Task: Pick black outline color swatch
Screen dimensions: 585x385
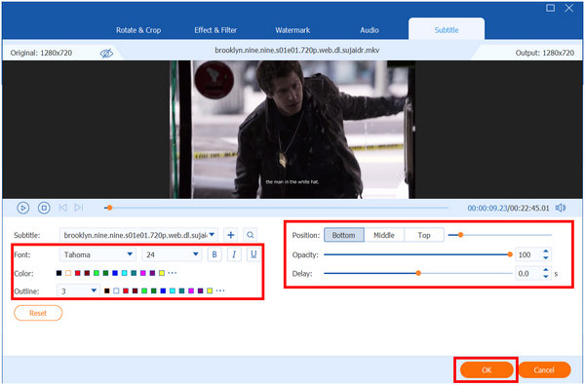Action: (x=107, y=290)
